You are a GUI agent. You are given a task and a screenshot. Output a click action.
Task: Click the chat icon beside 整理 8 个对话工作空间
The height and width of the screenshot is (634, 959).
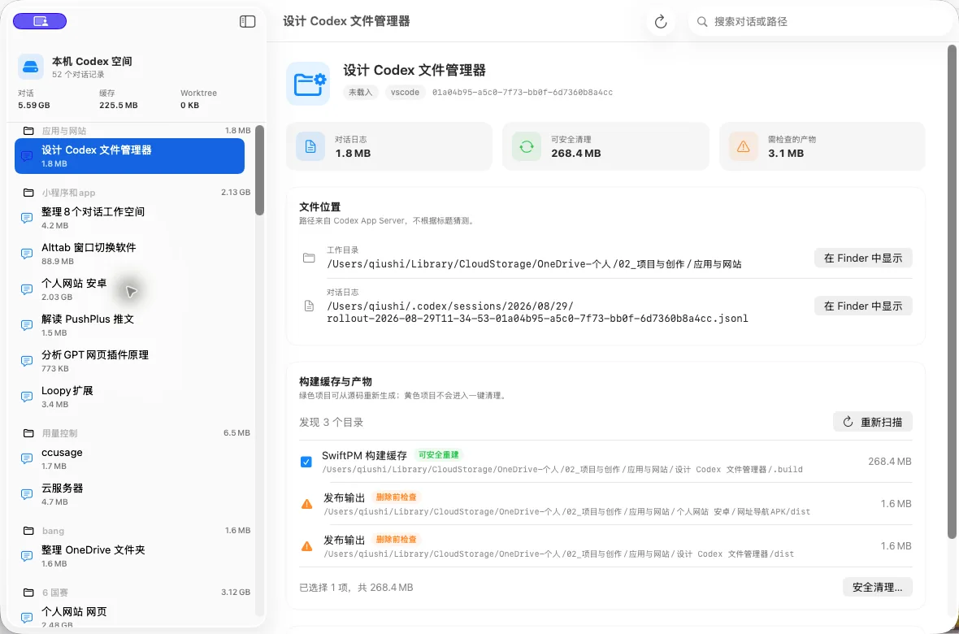(27, 218)
